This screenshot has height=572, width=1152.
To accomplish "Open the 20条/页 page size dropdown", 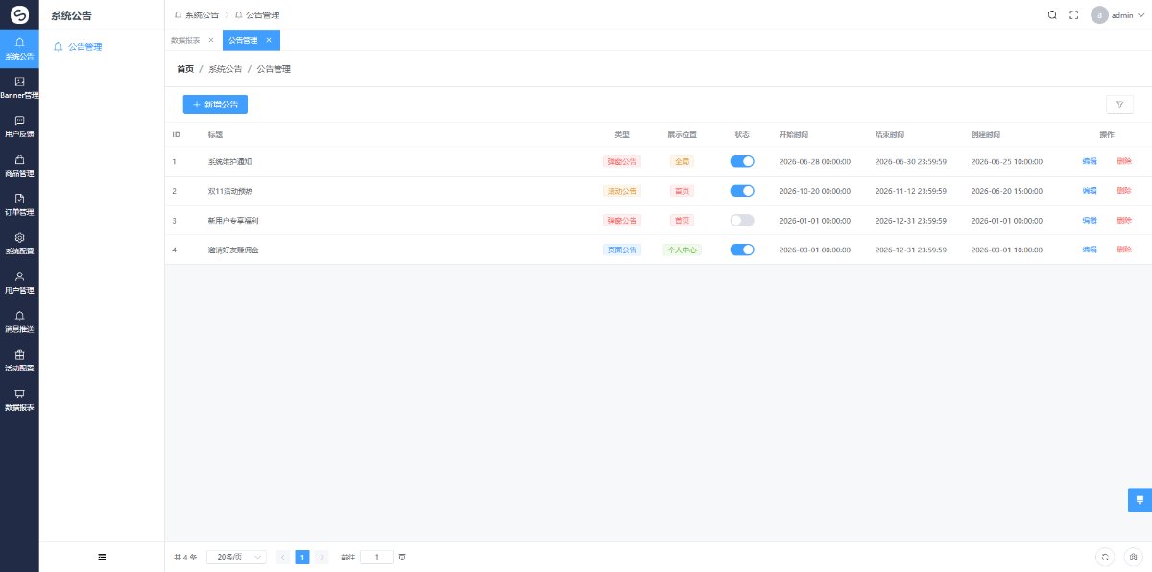I will pyautogui.click(x=236, y=557).
